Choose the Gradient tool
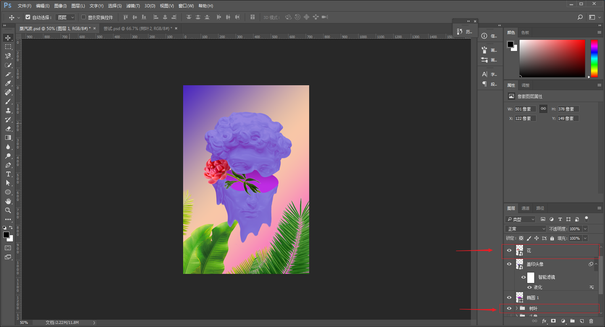This screenshot has width=605, height=327. pos(8,138)
